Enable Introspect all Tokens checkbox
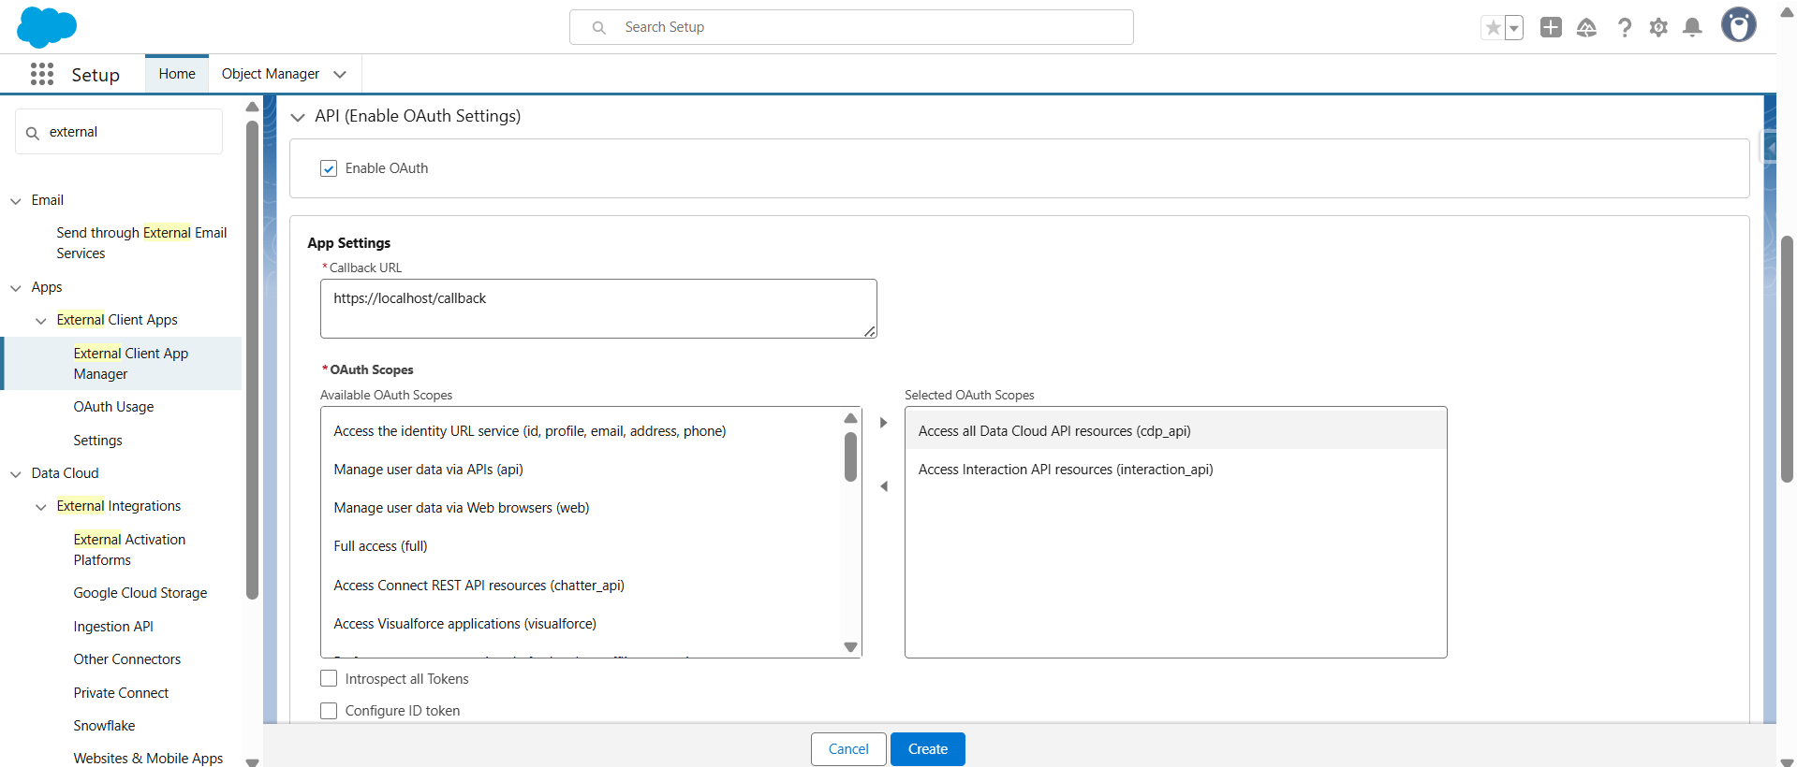 click(x=329, y=679)
